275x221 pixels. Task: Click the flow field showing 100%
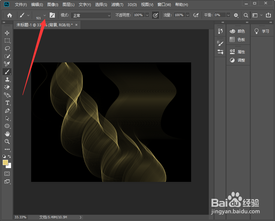click(x=179, y=15)
